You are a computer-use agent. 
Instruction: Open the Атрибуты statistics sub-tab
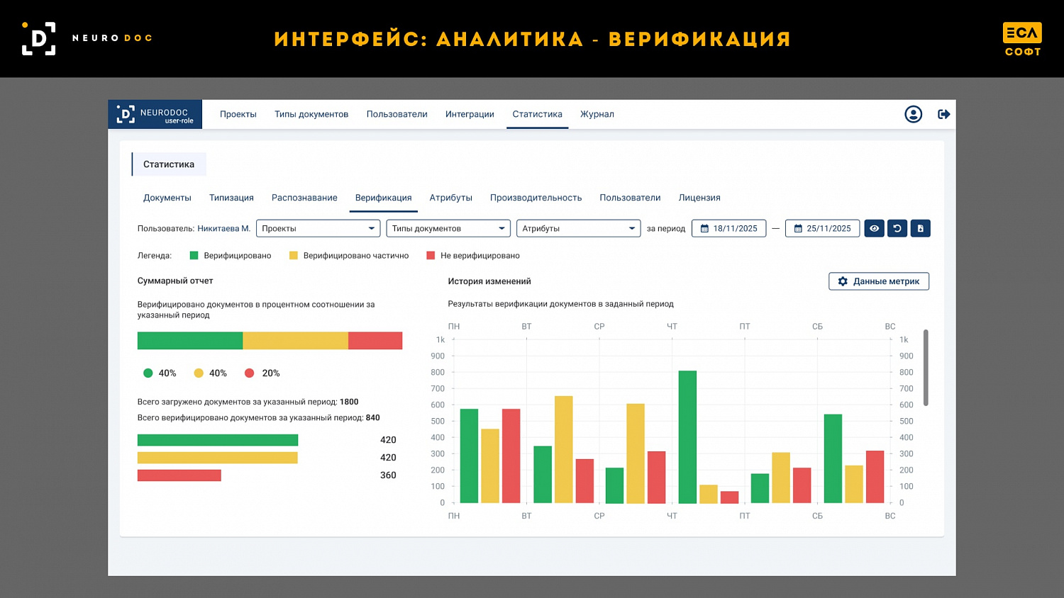(x=451, y=198)
